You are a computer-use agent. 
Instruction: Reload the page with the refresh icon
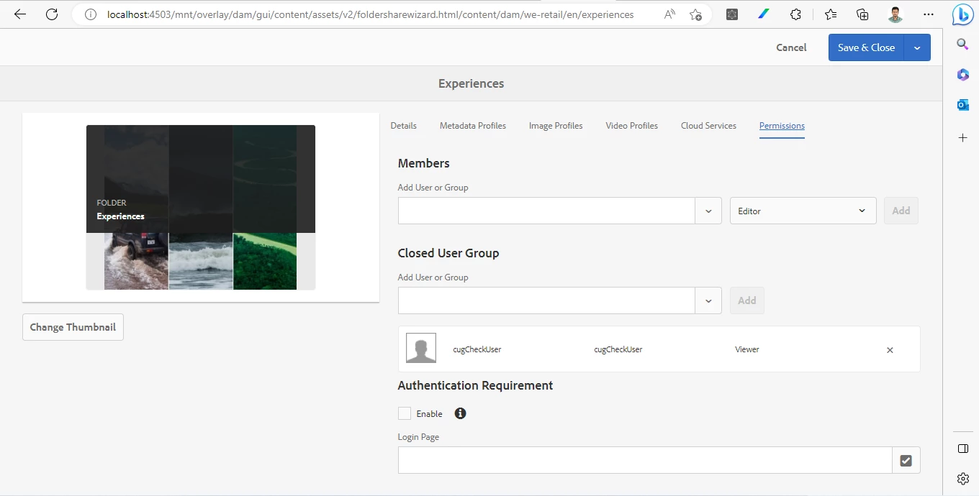point(51,14)
